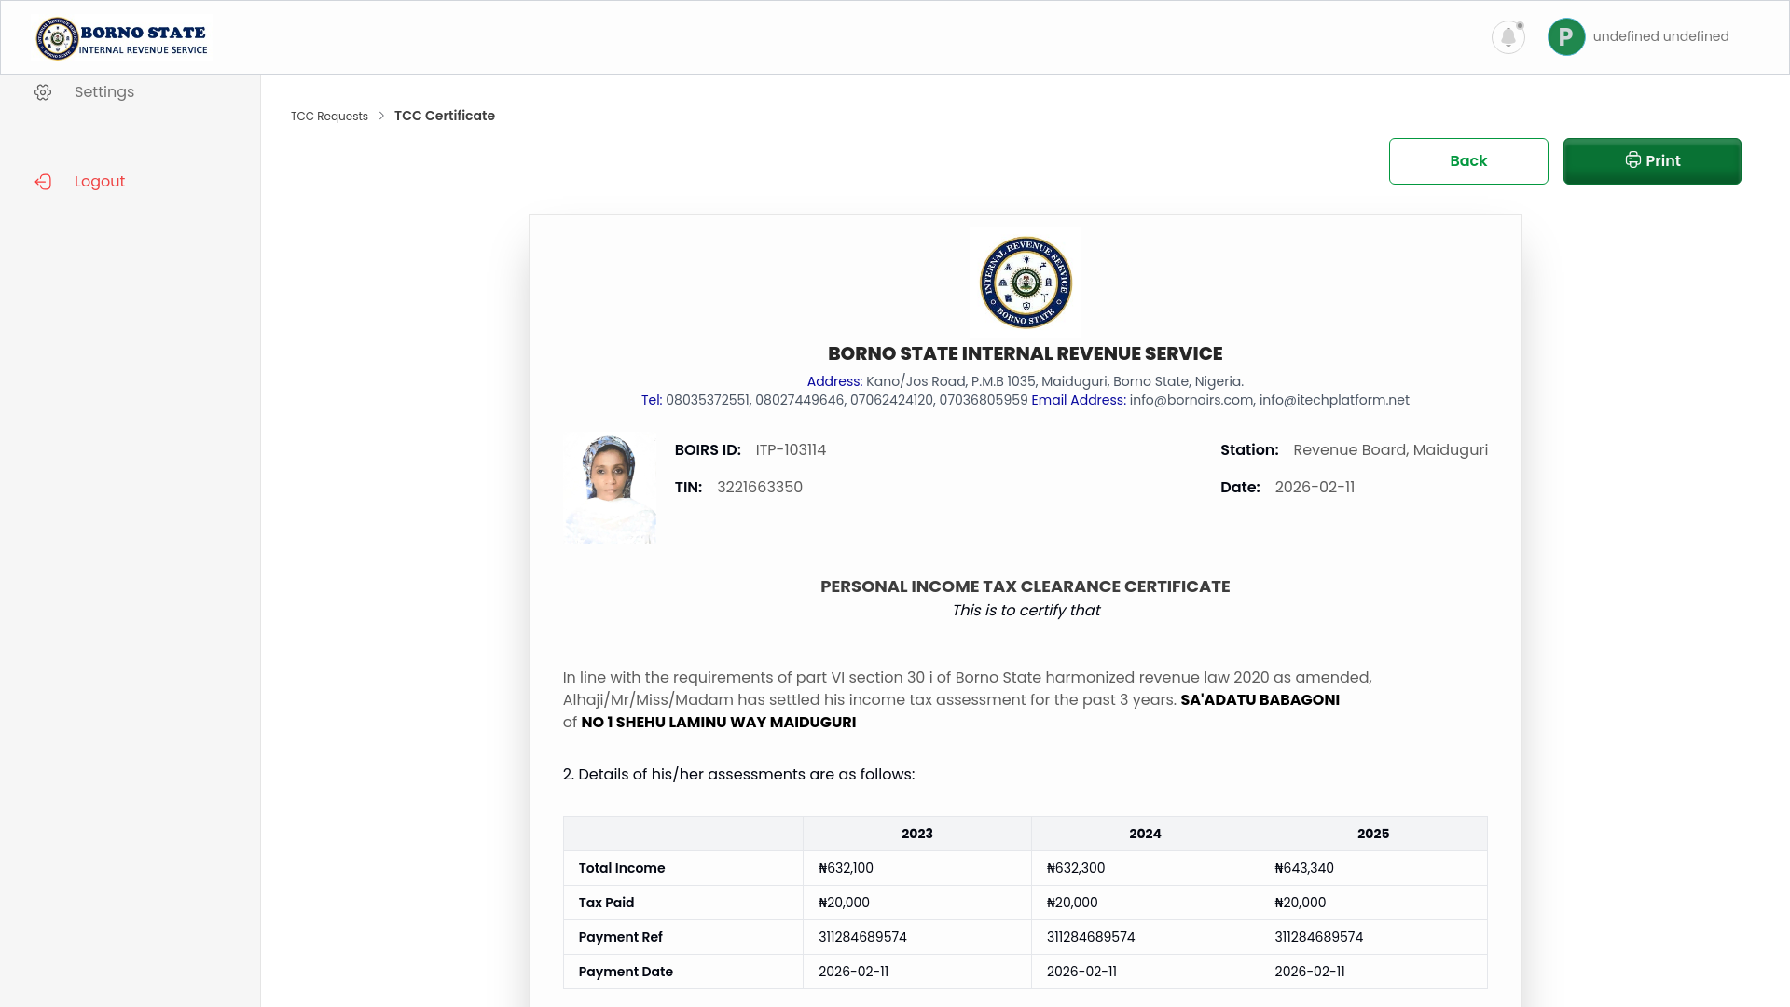The height and width of the screenshot is (1007, 1790).
Task: Click the 2023 Tax Paid ₦20,000 cell
Action: coord(916,903)
